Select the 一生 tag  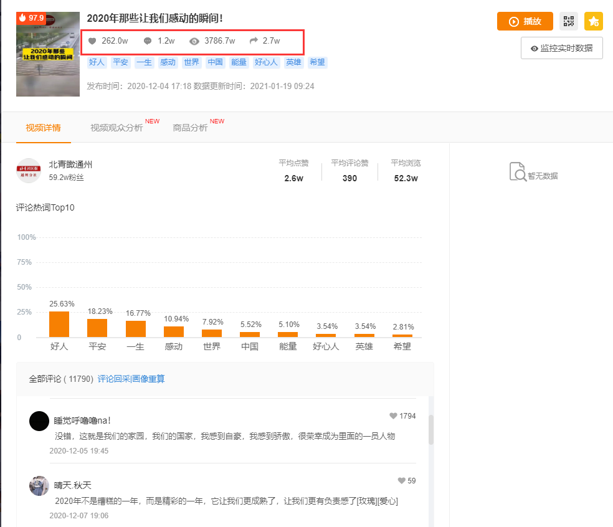coord(145,62)
